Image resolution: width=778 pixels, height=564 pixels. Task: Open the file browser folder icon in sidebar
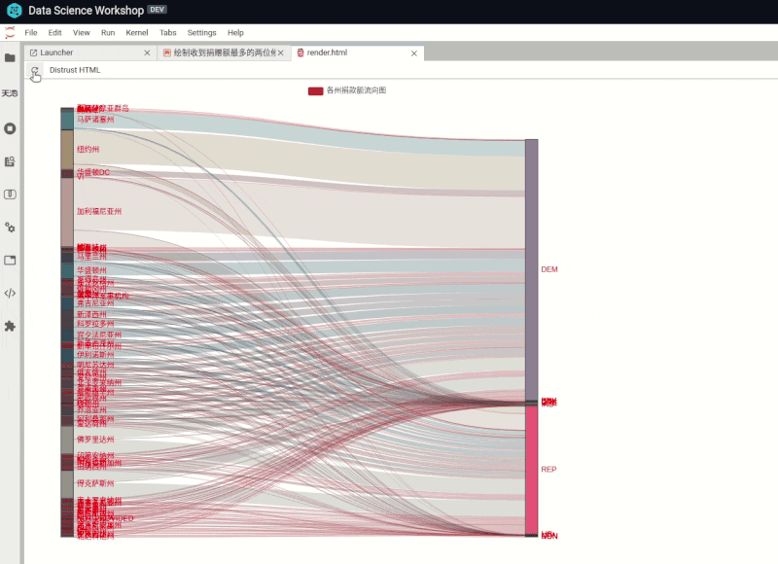(10, 57)
